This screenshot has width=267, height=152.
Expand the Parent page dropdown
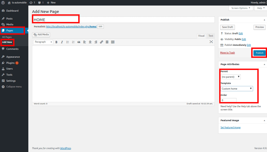point(231,77)
